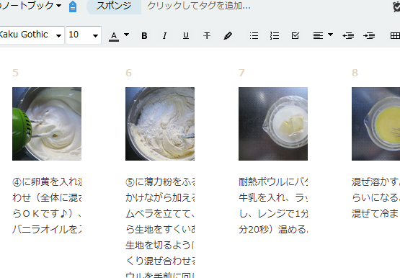Select the step 5 mixer photo

click(x=47, y=124)
